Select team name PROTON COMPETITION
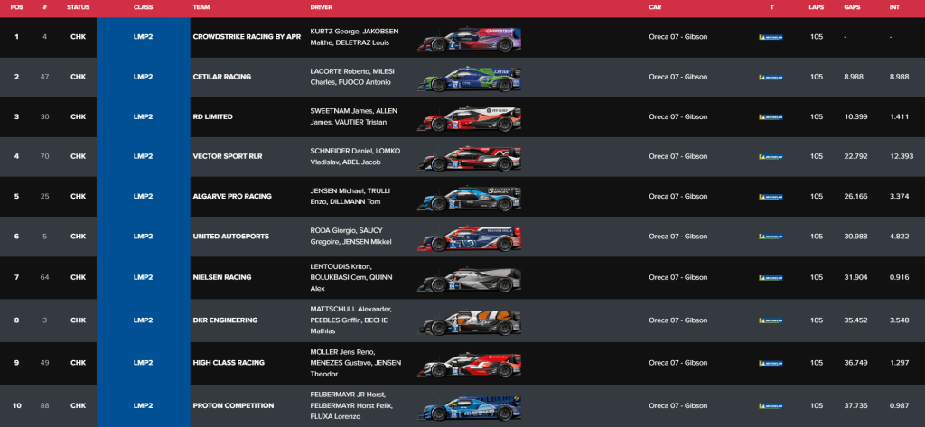This screenshot has height=427, width=925. point(234,405)
